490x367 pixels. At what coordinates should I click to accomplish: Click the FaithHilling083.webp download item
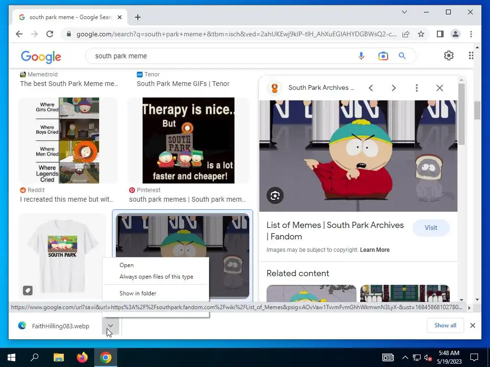[60, 326]
